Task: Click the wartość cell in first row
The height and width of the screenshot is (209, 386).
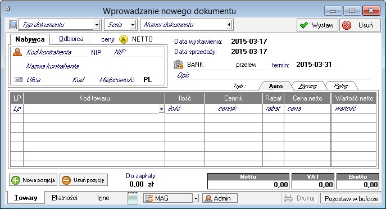Action: (354, 108)
